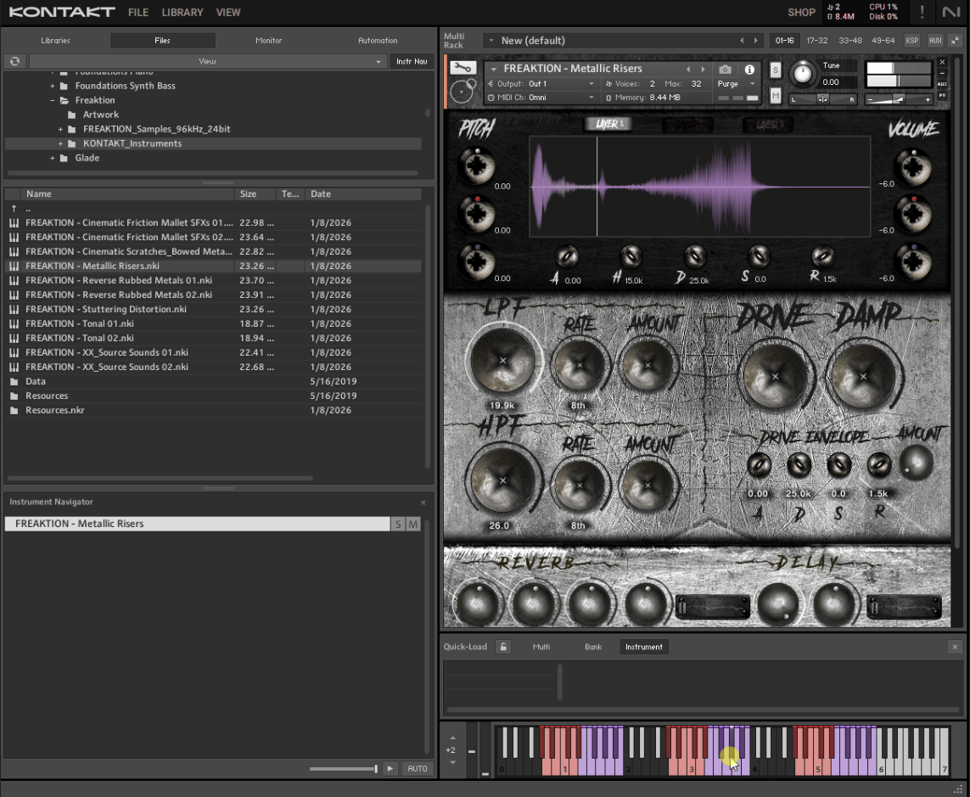Solo the Metallic Risers instrument
The height and width of the screenshot is (797, 970).
[x=775, y=70]
